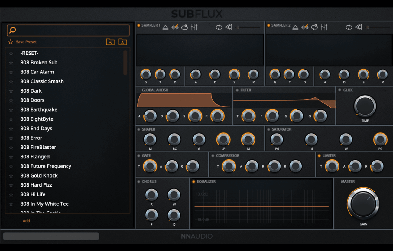Click the Shaper LP knob
Image resolution: width=393 pixels, height=251 pixels.
pyautogui.click(x=223, y=140)
